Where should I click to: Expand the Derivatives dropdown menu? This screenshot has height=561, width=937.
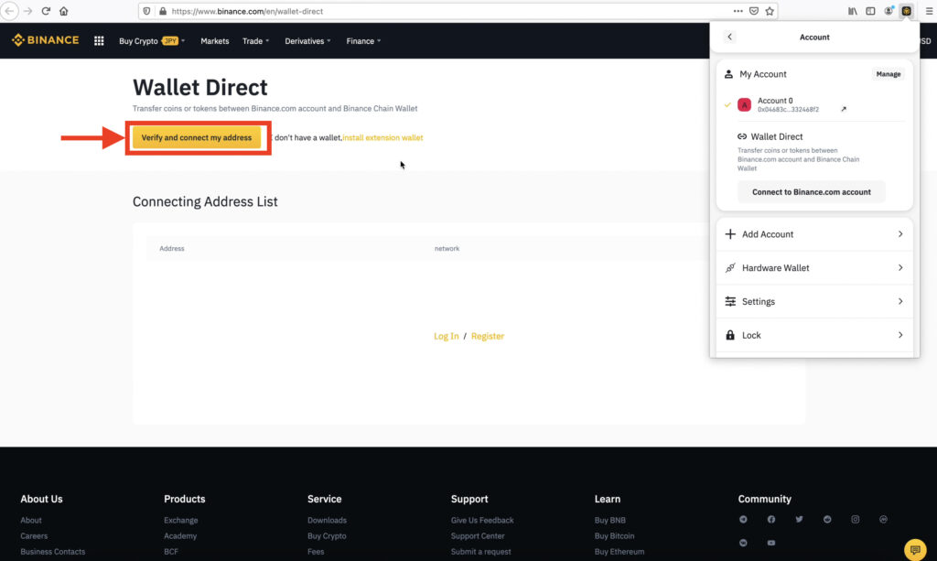[x=307, y=40]
